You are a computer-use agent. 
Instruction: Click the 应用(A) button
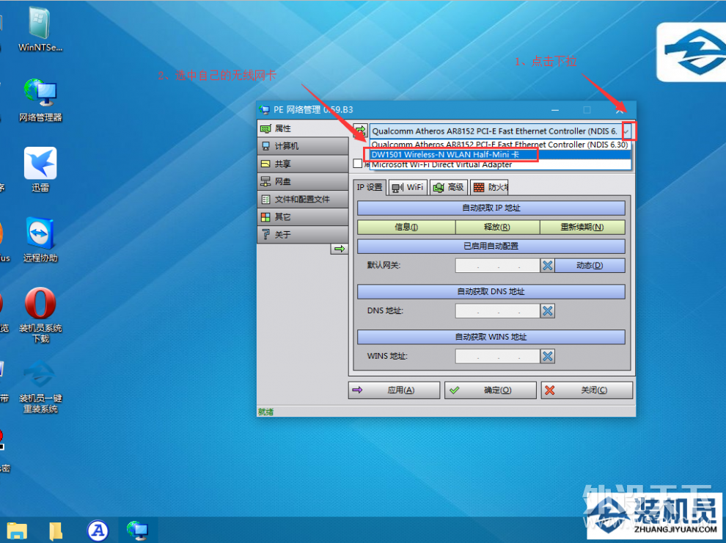point(394,390)
